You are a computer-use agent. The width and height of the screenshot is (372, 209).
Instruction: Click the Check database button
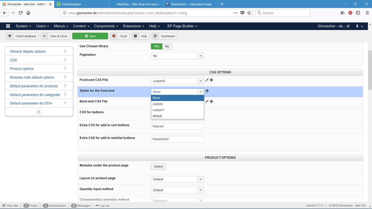22,36
